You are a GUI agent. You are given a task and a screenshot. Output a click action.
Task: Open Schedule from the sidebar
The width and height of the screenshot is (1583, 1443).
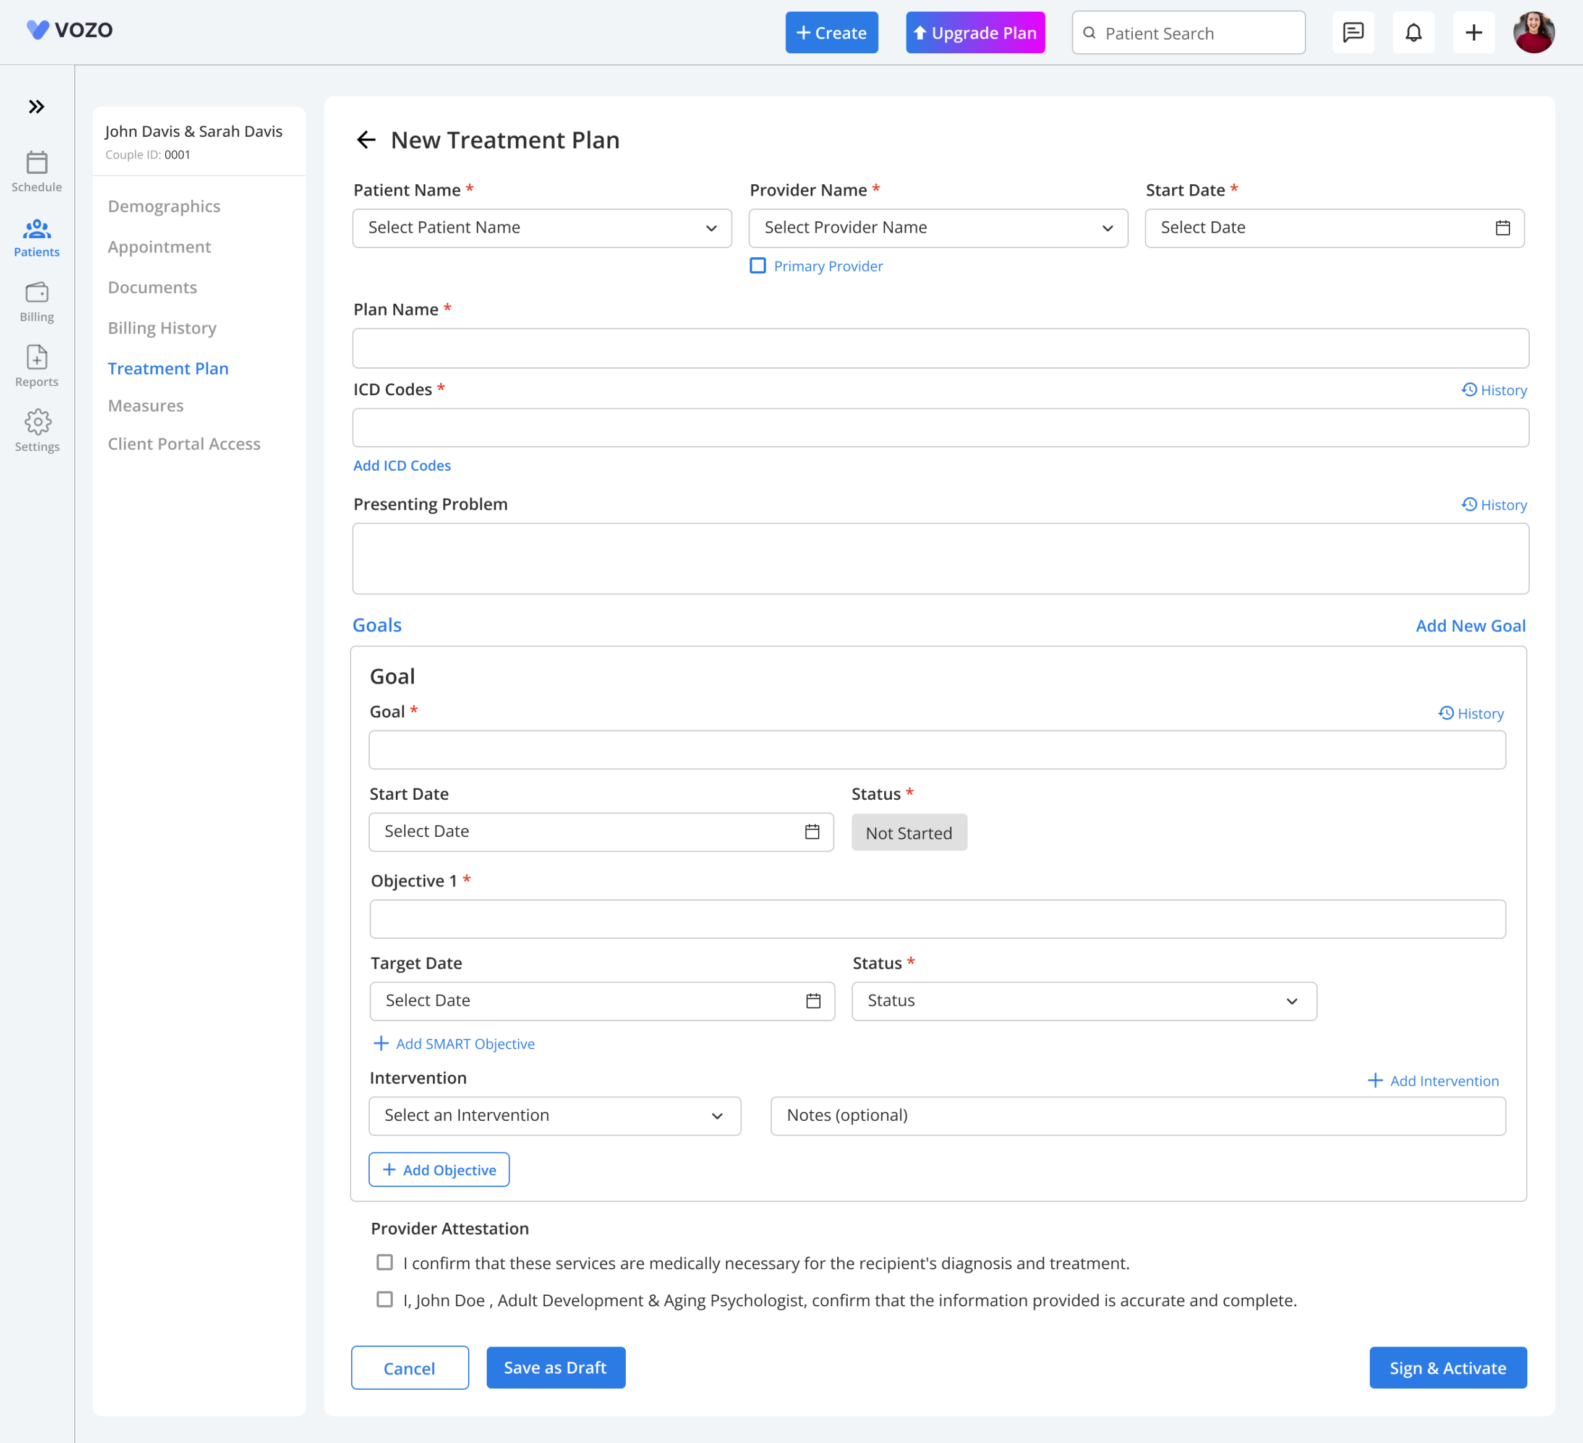(x=36, y=172)
